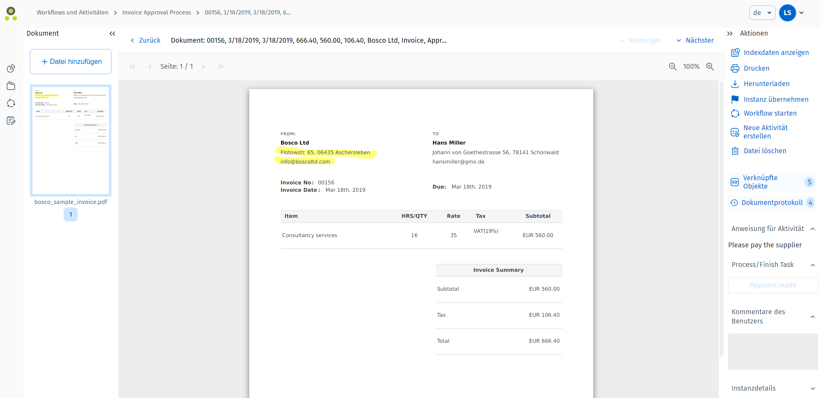Click the info@boscoltd.com text in invoice
This screenshot has width=821, height=398.
tap(305, 162)
